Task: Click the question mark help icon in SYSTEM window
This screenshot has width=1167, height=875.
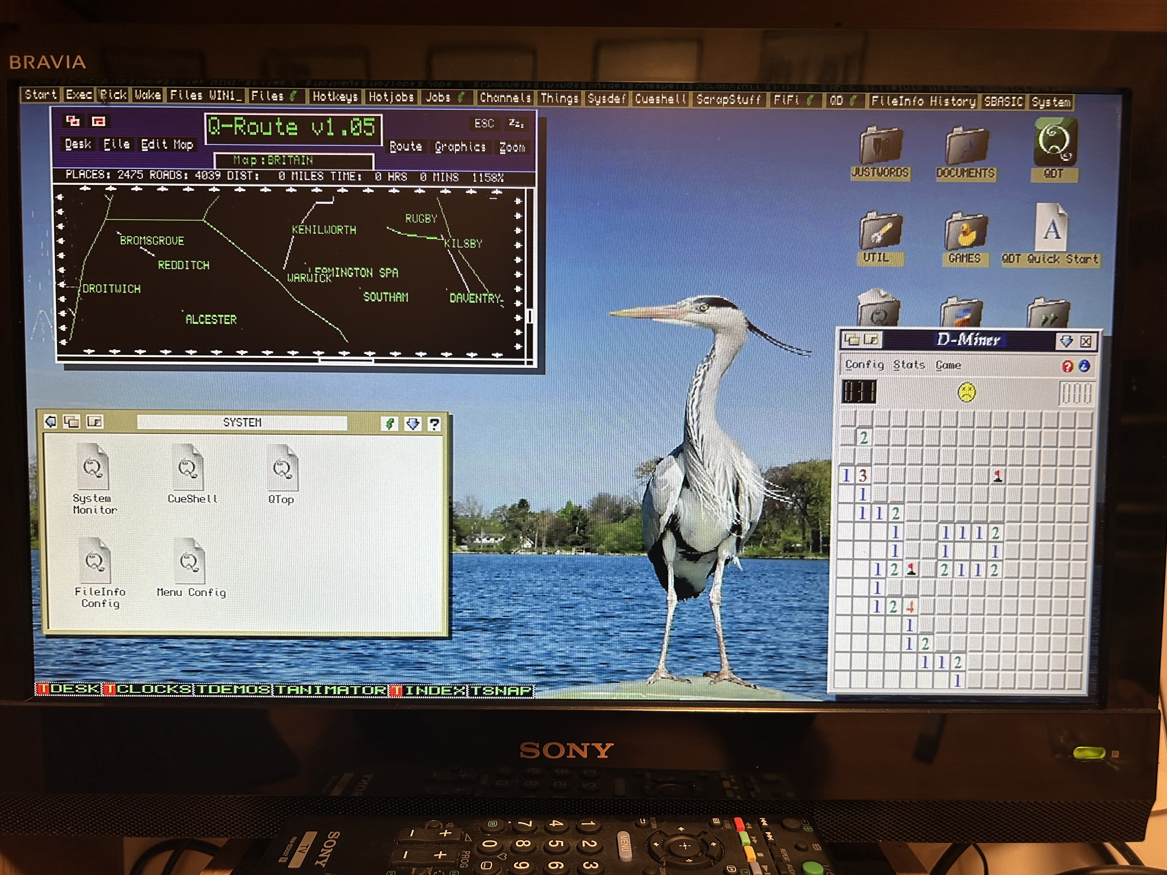Action: [434, 424]
